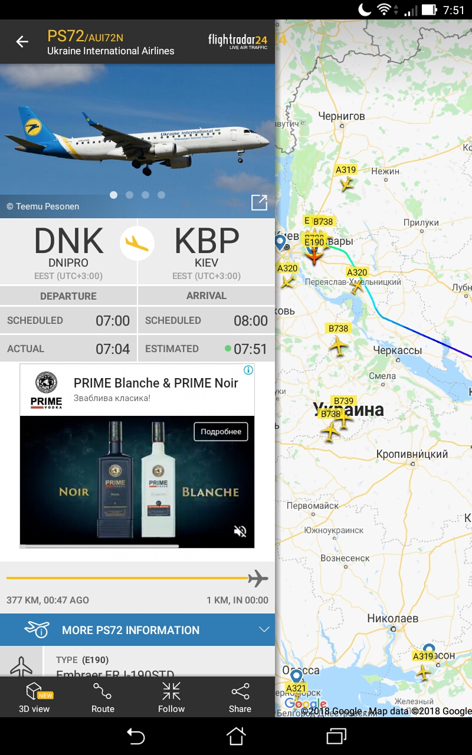This screenshot has width=472, height=755.
Task: Show flight Route on map
Action: click(103, 697)
